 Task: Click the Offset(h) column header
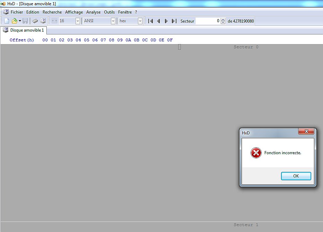click(x=21, y=40)
